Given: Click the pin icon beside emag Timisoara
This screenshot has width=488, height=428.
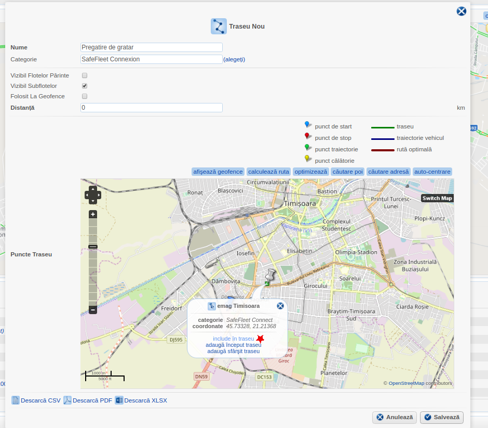Looking at the screenshot, I should click(x=211, y=306).
